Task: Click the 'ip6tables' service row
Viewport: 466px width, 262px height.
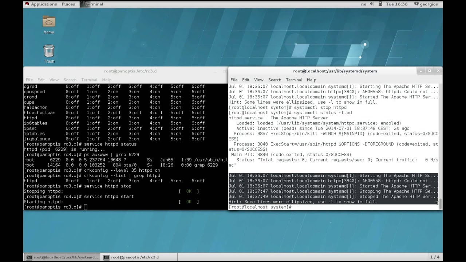Action: 114,123
